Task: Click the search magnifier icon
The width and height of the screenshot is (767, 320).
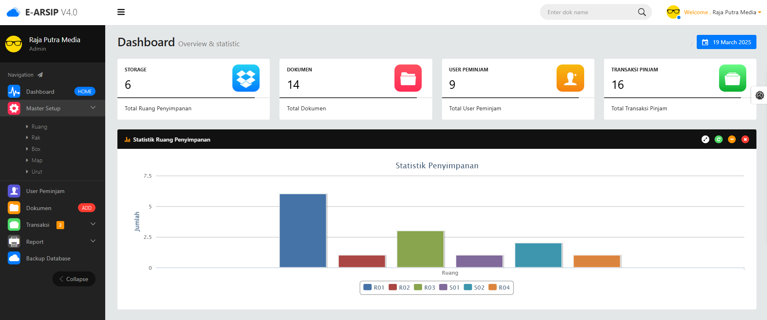Action: pyautogui.click(x=641, y=12)
